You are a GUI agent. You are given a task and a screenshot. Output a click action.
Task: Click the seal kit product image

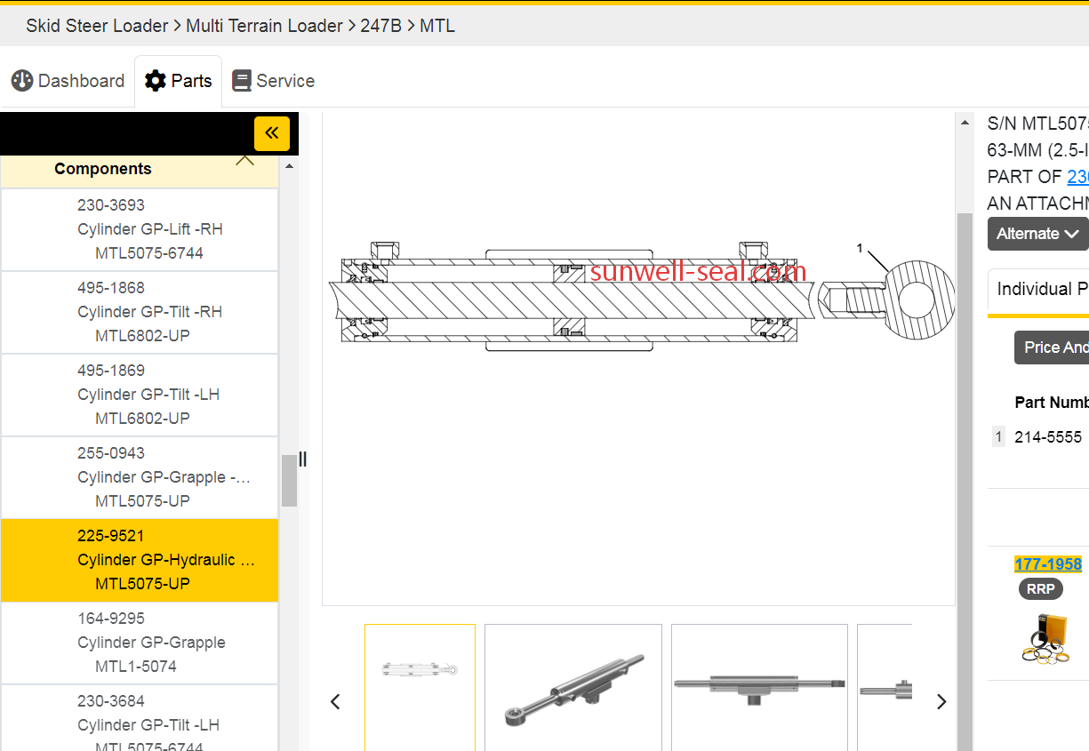(1045, 638)
